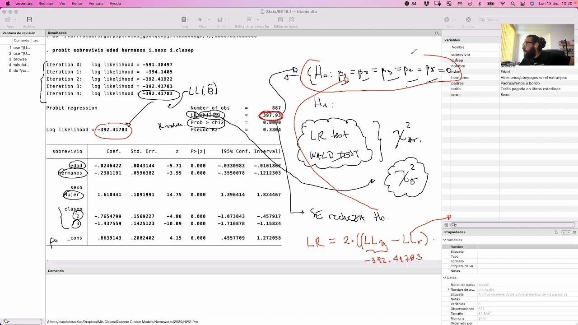Click the date and time in menu bar

coord(556,4)
